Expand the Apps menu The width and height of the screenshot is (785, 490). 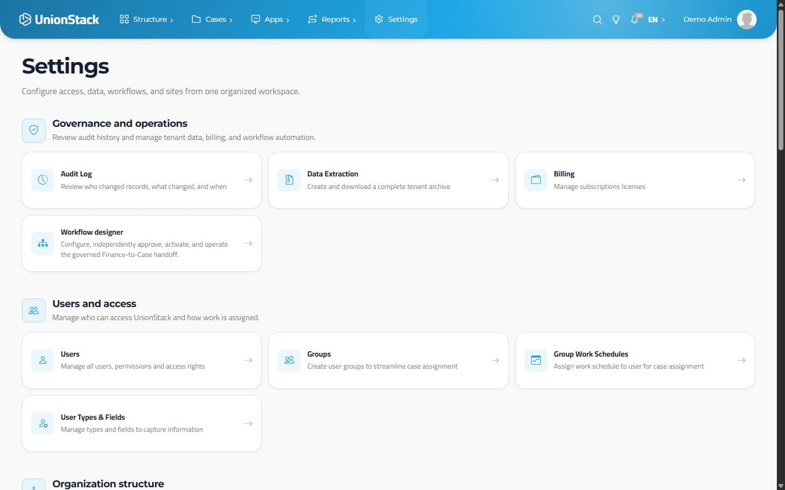[x=270, y=20]
